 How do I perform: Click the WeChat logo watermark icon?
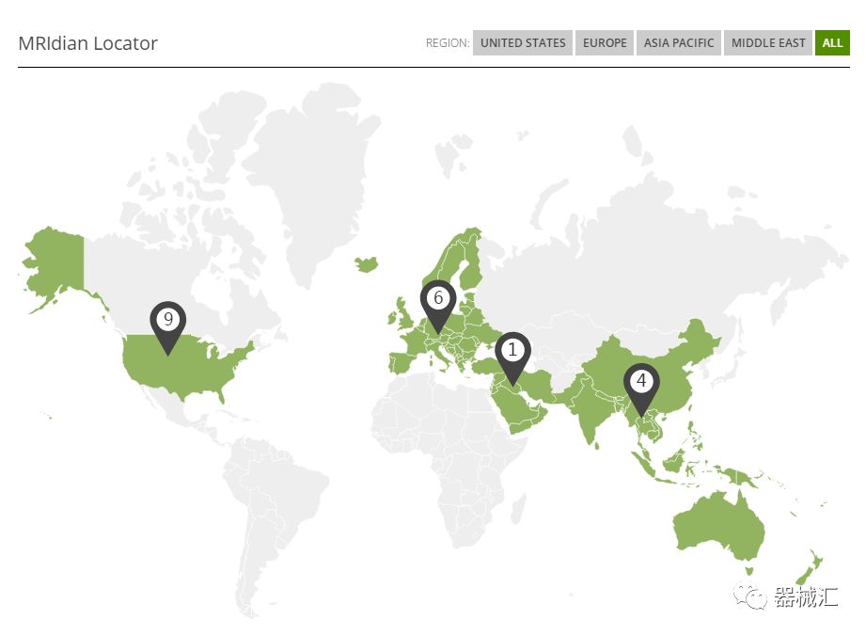752,595
